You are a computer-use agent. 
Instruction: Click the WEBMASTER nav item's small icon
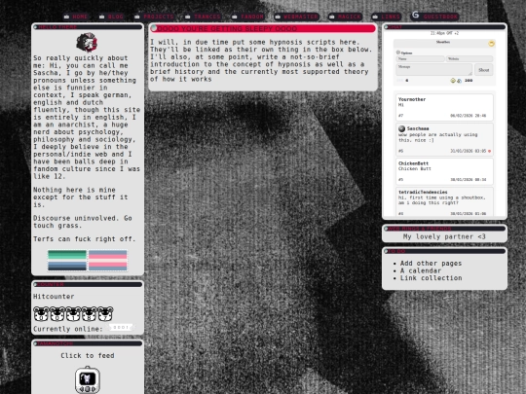[x=278, y=17]
